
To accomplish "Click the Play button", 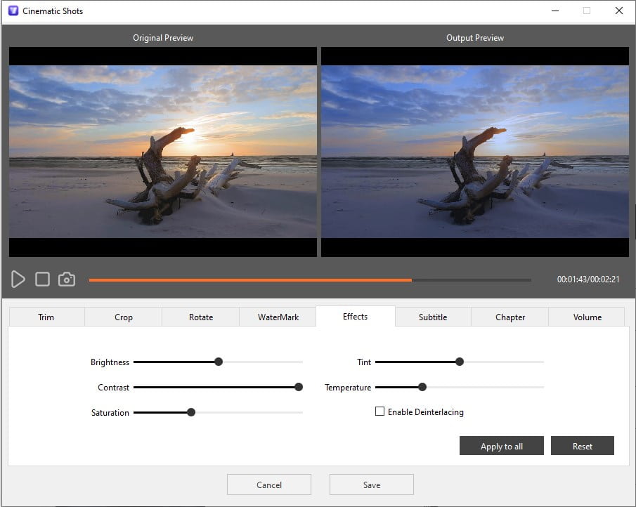I will point(18,279).
